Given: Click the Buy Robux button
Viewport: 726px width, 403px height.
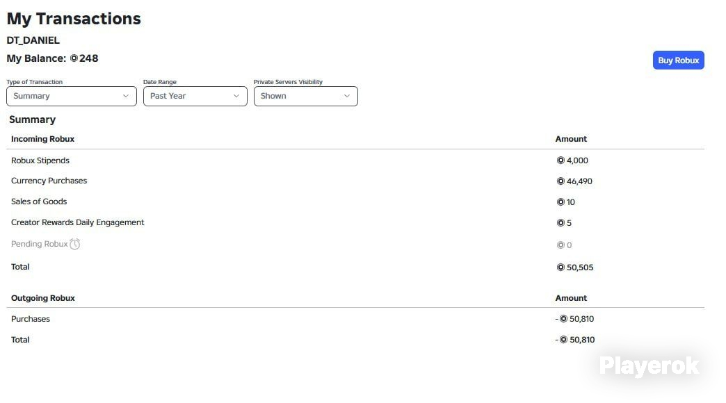Looking at the screenshot, I should 678,60.
